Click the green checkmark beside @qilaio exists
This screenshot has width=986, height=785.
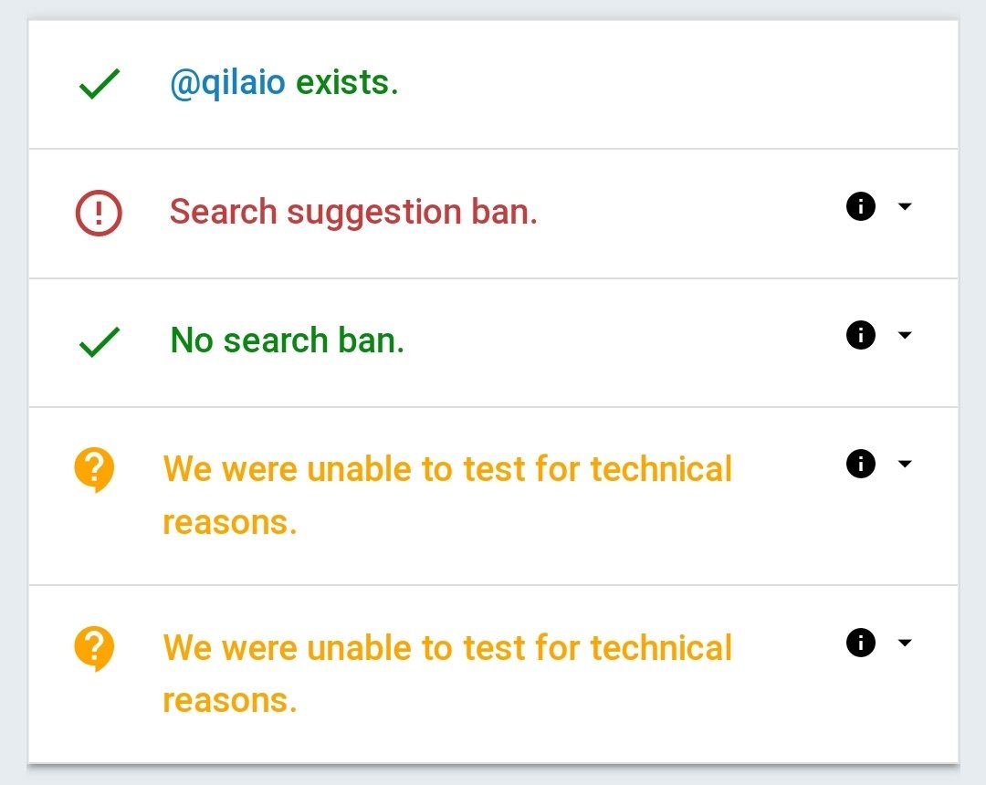[x=99, y=85]
